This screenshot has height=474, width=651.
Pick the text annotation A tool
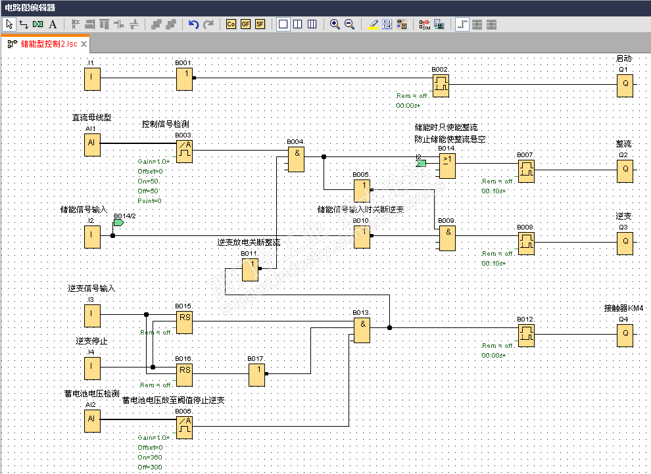pos(53,24)
